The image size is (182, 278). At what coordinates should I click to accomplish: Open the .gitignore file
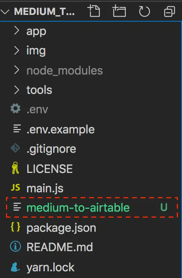(x=51, y=149)
